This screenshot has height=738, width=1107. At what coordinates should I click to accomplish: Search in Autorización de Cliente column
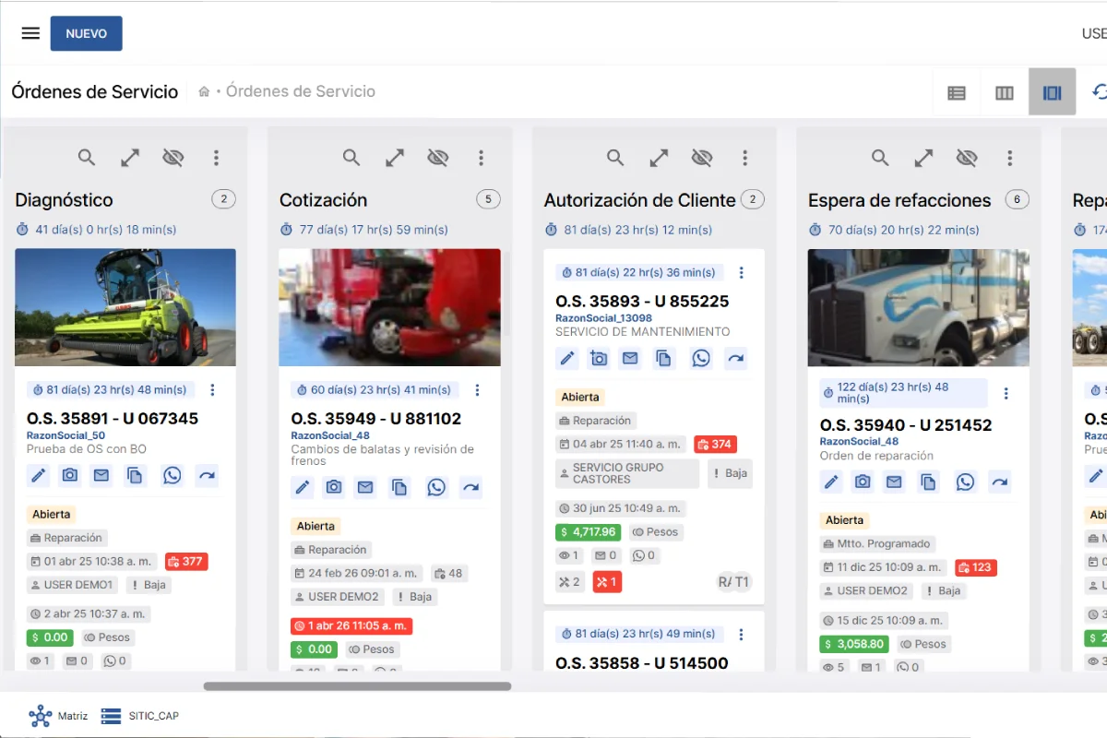click(x=615, y=158)
